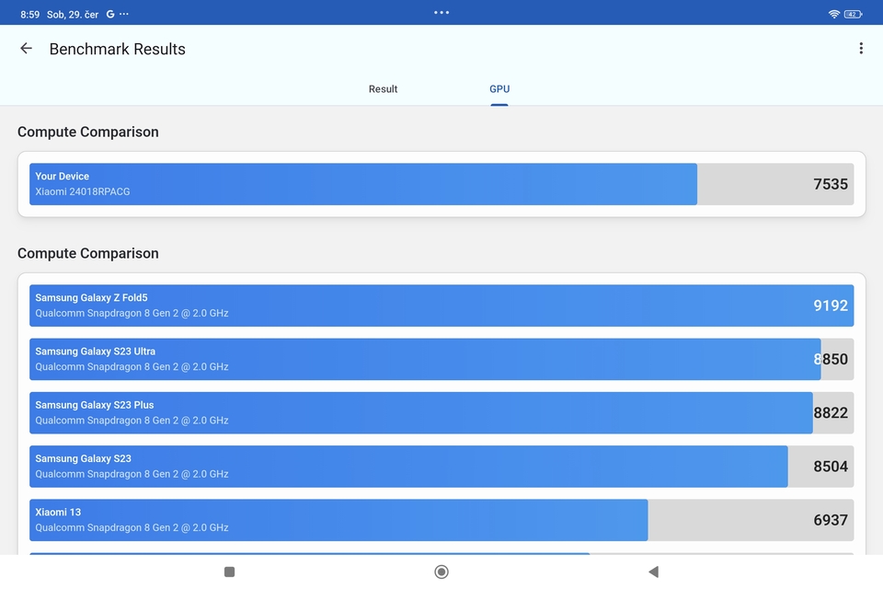Tap the battery indicator in the status bar
Viewport: 883px width, 589px height.
pos(854,13)
